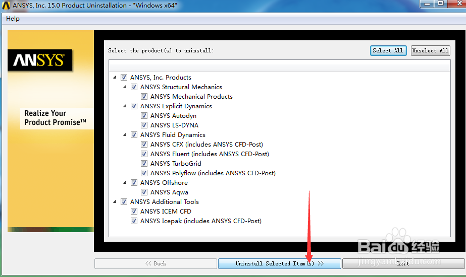Open the Help menu
The width and height of the screenshot is (466, 277).
pos(13,19)
